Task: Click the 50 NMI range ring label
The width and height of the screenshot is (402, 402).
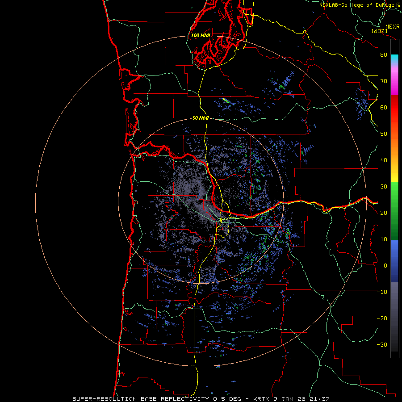Action: (x=201, y=118)
